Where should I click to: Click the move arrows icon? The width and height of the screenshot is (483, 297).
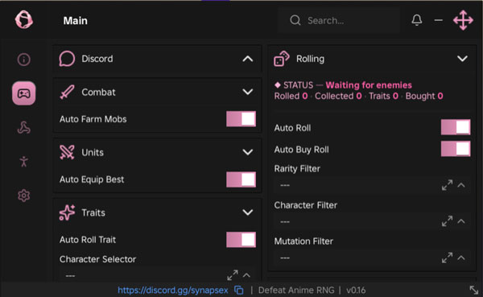coord(463,20)
